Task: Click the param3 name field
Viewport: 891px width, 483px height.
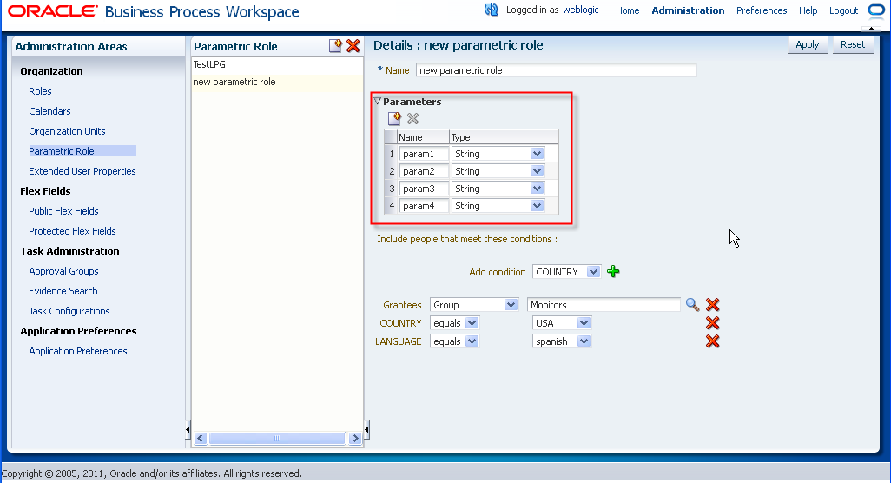Action: [x=424, y=189]
